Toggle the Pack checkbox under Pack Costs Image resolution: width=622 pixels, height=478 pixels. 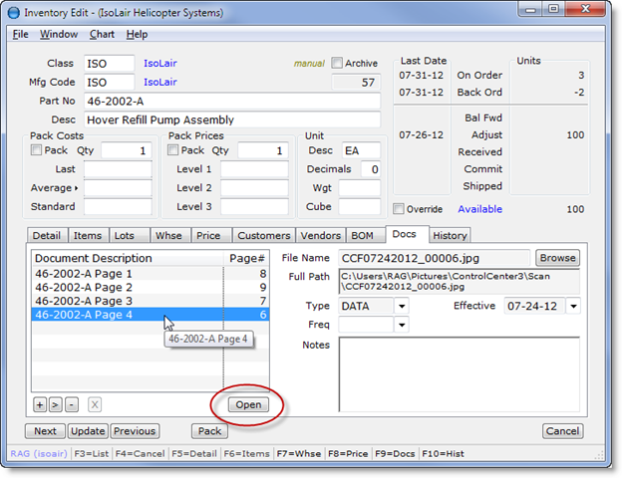pyautogui.click(x=37, y=150)
